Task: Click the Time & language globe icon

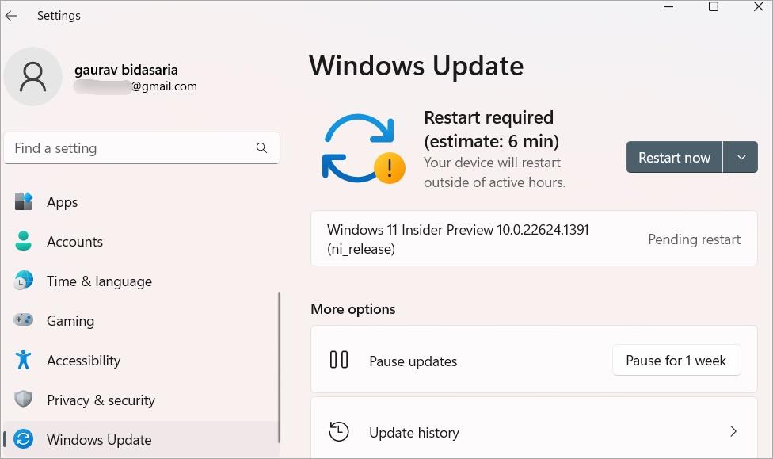Action: pyautogui.click(x=23, y=281)
